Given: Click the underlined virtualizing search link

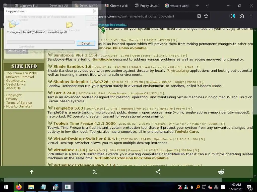Looking at the screenshot, I should pos(180,70).
